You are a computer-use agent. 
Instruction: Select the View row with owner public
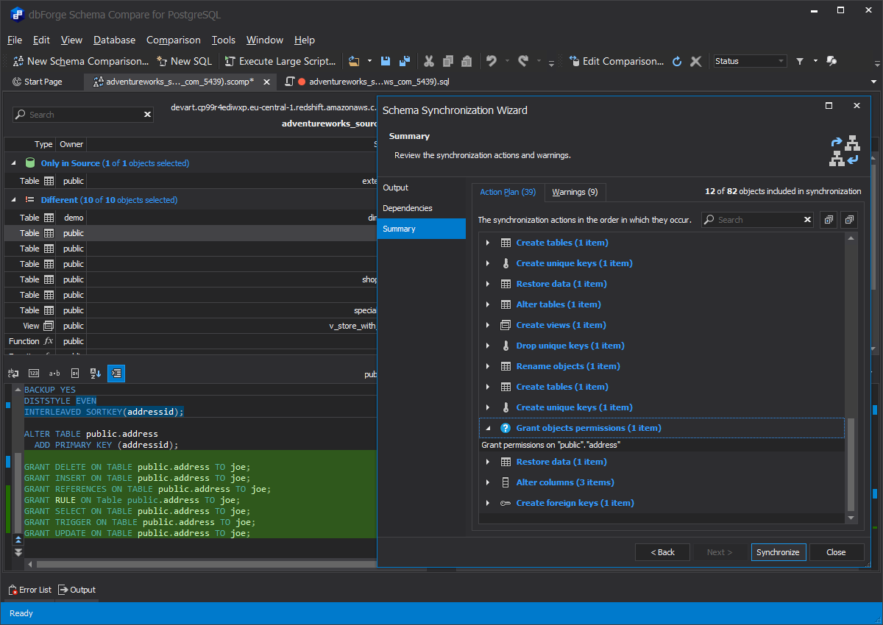click(x=191, y=326)
